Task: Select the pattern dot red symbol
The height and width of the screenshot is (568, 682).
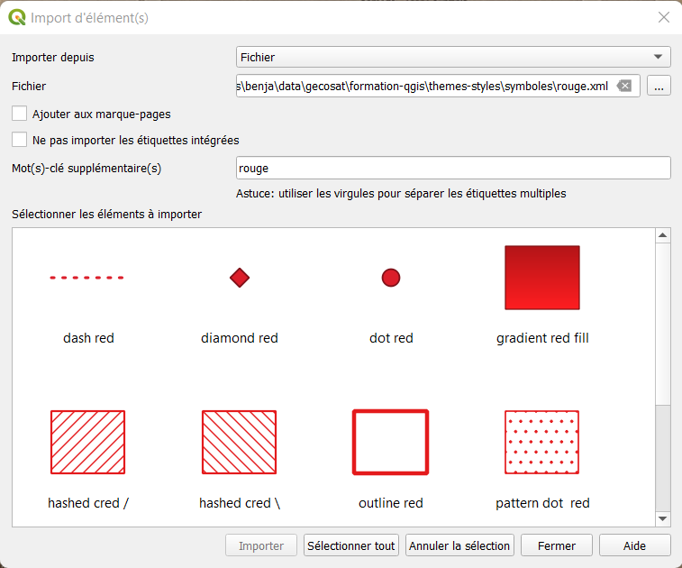Action: 541,442
